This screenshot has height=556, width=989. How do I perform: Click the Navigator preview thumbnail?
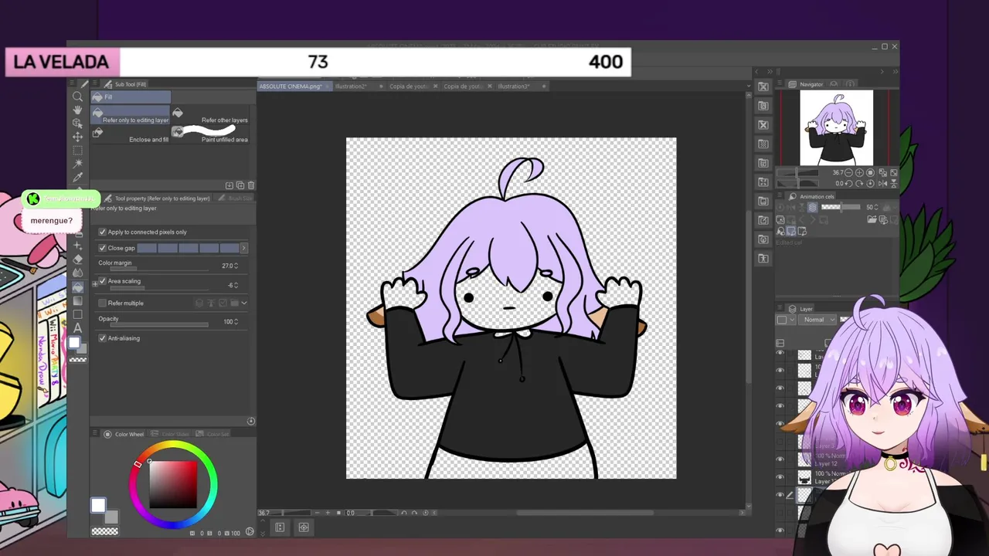836,128
